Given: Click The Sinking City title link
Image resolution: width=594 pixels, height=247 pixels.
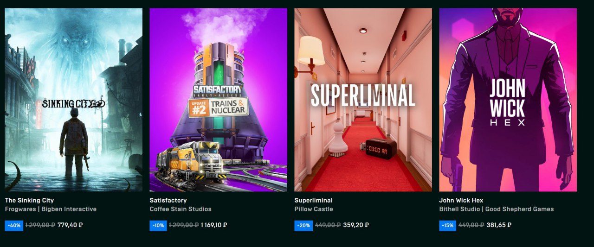Looking at the screenshot, I should coord(29,200).
